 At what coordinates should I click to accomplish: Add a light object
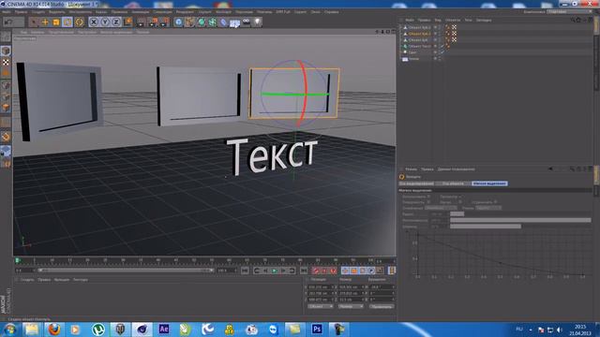click(258, 22)
